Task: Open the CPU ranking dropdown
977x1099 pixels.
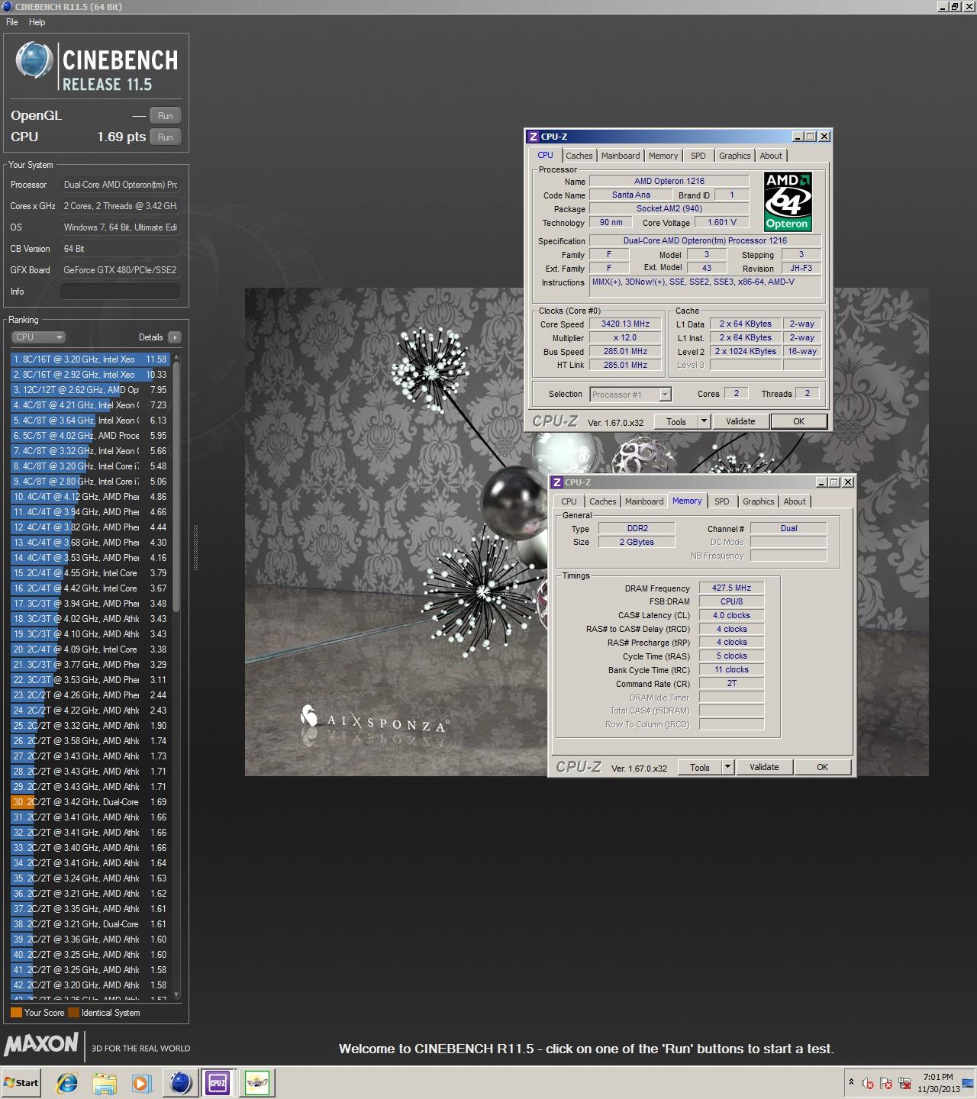Action: [38, 337]
